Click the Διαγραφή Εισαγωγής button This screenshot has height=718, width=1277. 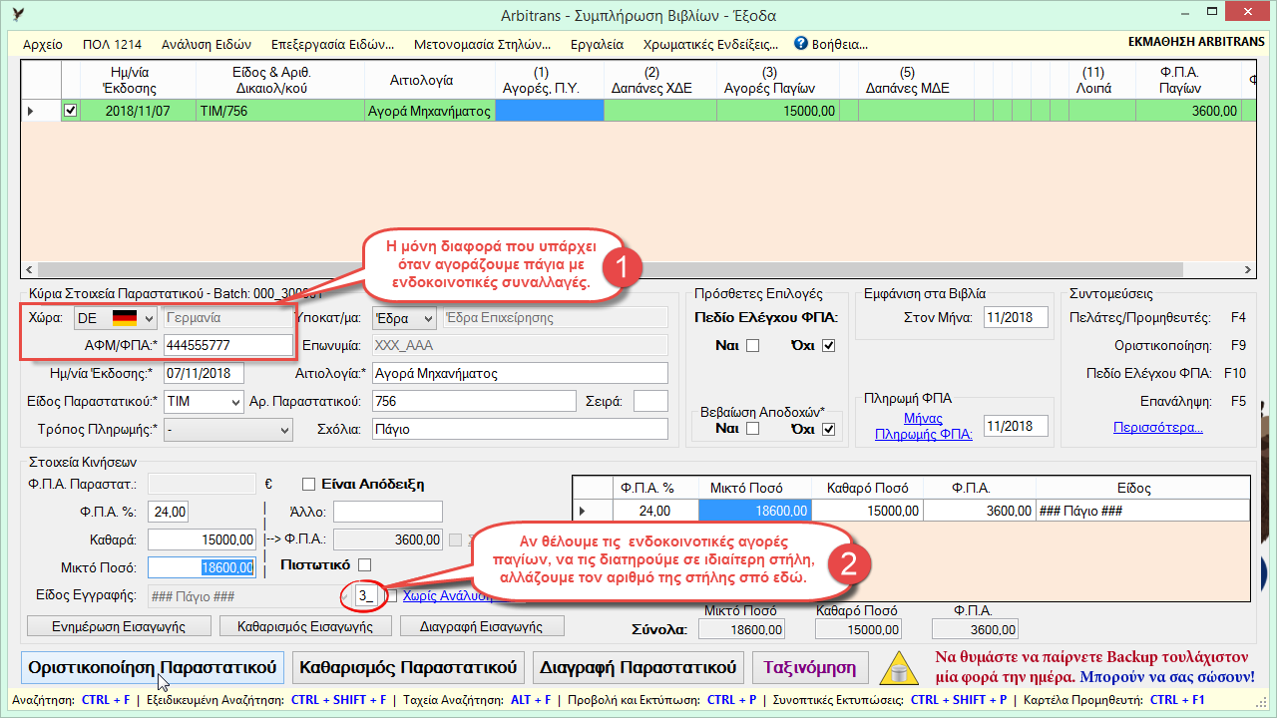(482, 626)
